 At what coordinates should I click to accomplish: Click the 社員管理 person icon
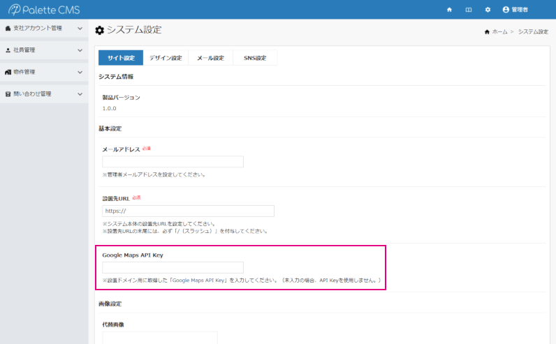point(8,50)
